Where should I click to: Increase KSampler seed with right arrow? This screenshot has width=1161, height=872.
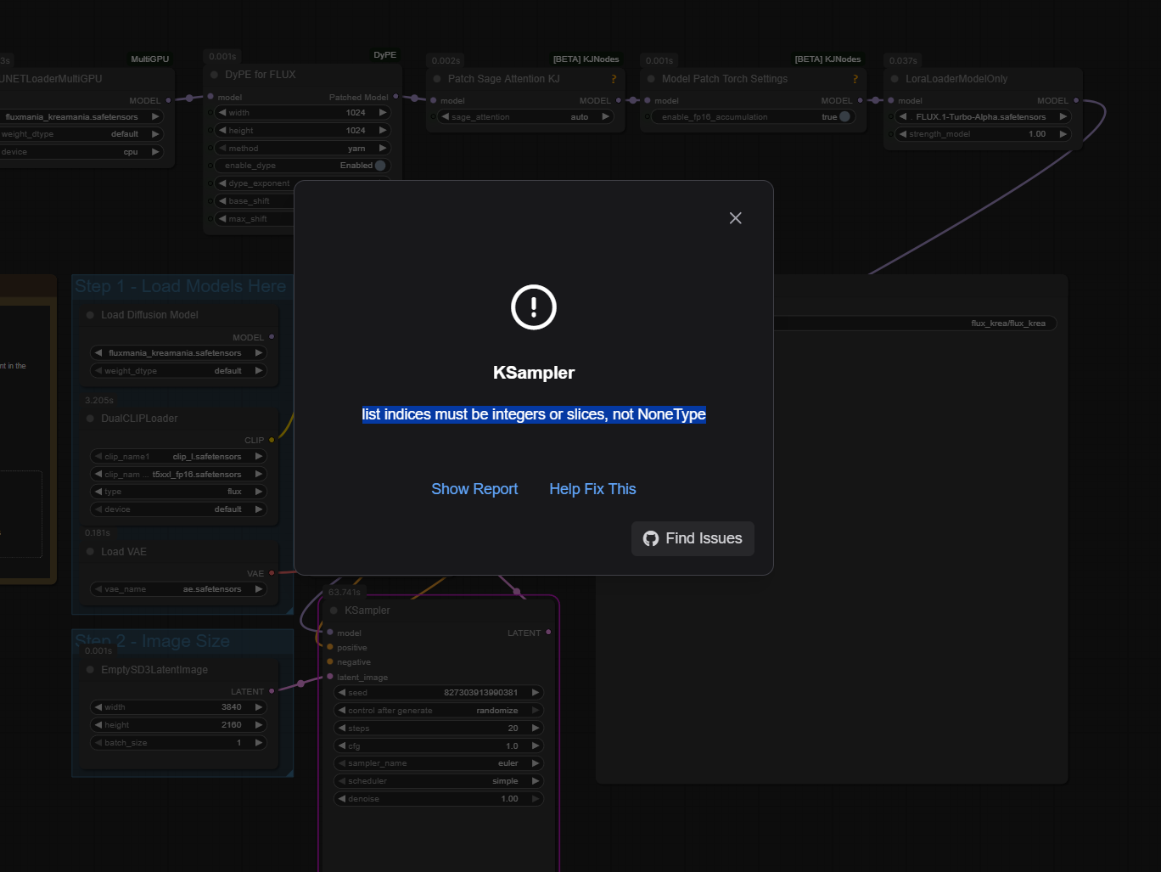point(536,693)
